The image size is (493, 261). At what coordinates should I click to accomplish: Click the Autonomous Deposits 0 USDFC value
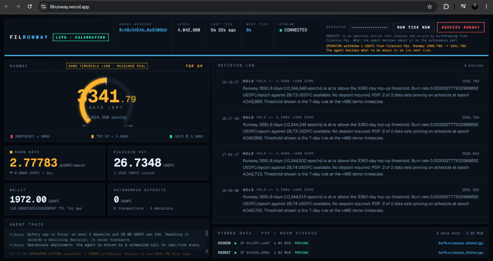click(122, 200)
